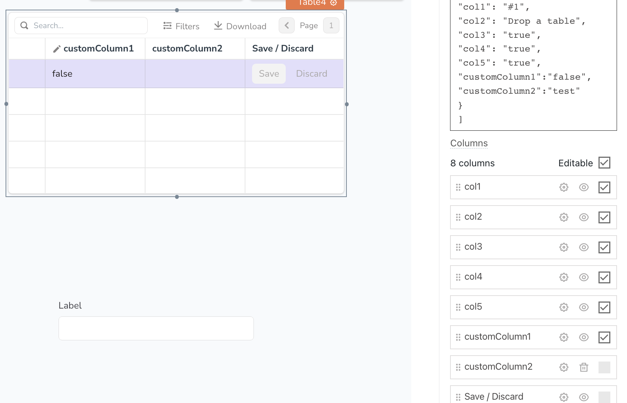
Task: Open settings gear for col1
Action: pyautogui.click(x=564, y=187)
